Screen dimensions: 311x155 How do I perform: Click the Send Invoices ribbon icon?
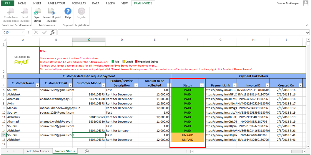(x=25, y=12)
